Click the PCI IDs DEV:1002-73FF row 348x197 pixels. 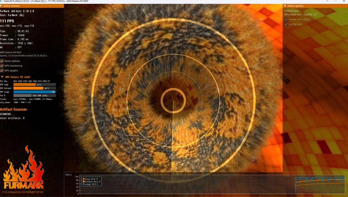(25, 81)
